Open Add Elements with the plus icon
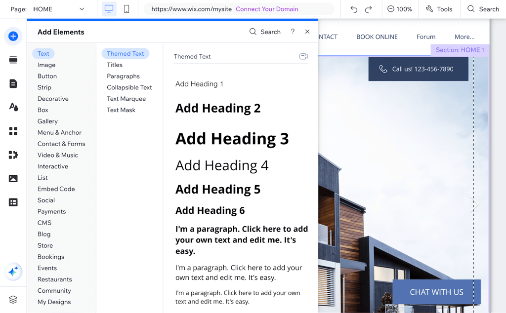 coord(13,36)
